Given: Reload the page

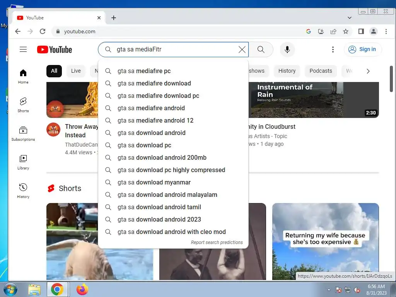Looking at the screenshot, I should (x=43, y=31).
